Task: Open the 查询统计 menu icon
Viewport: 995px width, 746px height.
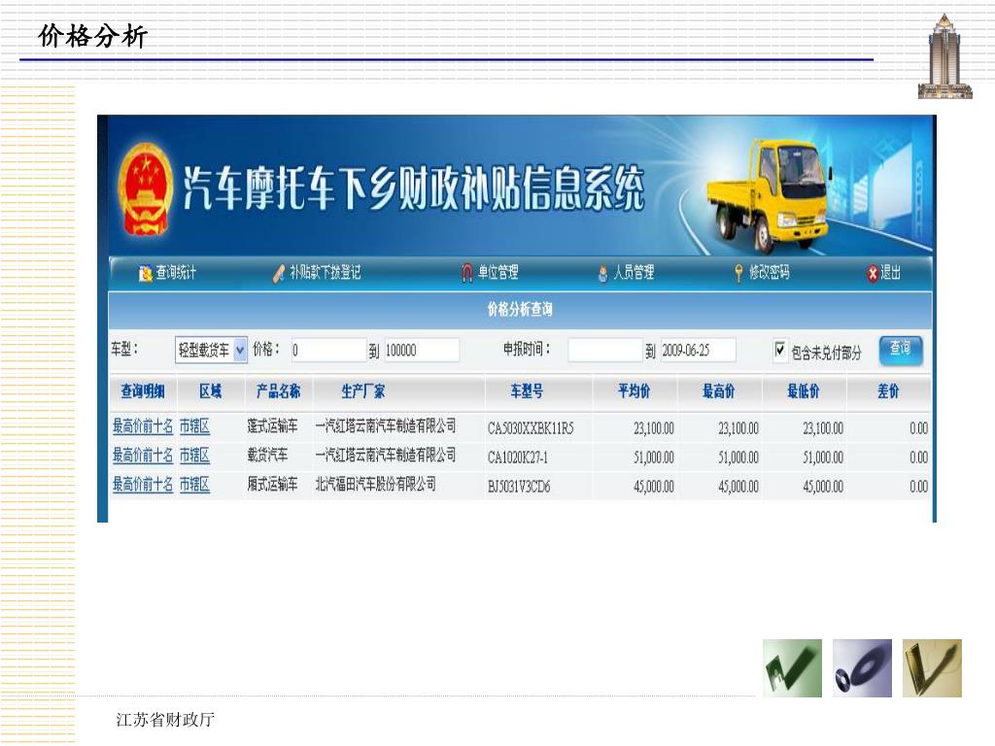Action: click(x=146, y=273)
